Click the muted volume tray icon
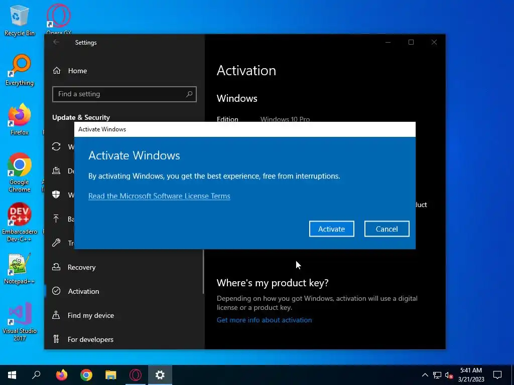The image size is (514, 385). point(449,375)
